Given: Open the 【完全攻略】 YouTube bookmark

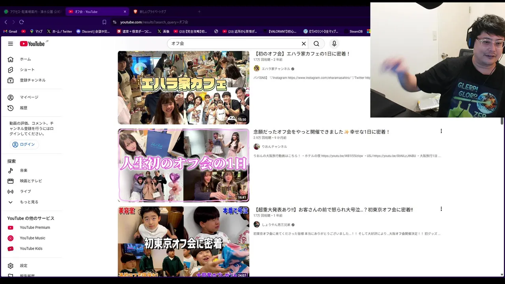Looking at the screenshot, I should 190,32.
